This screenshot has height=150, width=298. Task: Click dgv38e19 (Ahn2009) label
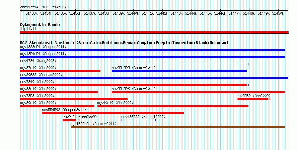[38, 89]
